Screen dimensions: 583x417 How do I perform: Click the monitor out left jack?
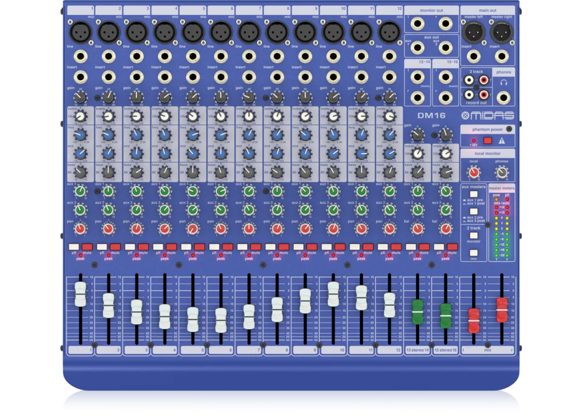pos(417,23)
